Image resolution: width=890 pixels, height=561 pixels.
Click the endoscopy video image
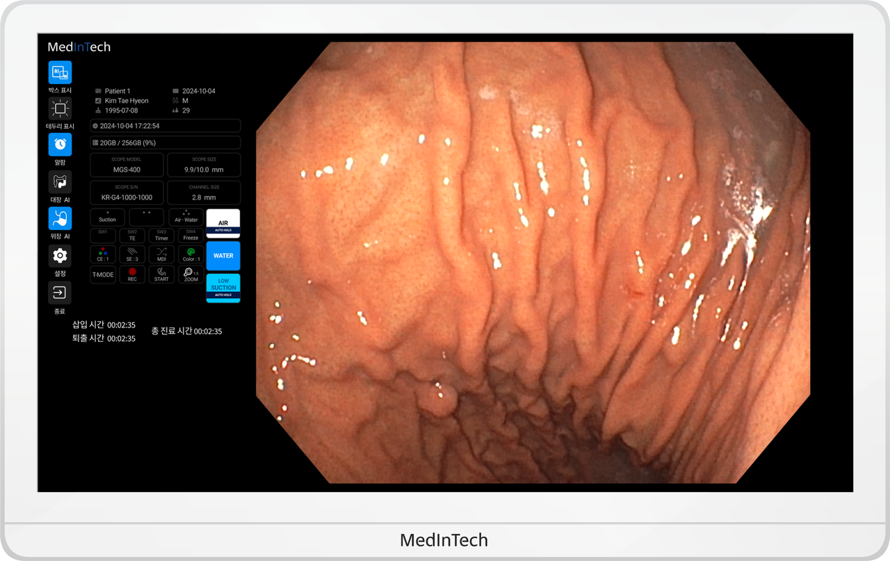(533, 263)
